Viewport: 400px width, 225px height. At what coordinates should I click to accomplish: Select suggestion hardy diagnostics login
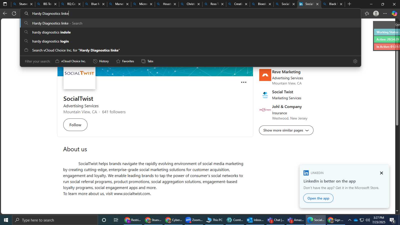190,41
